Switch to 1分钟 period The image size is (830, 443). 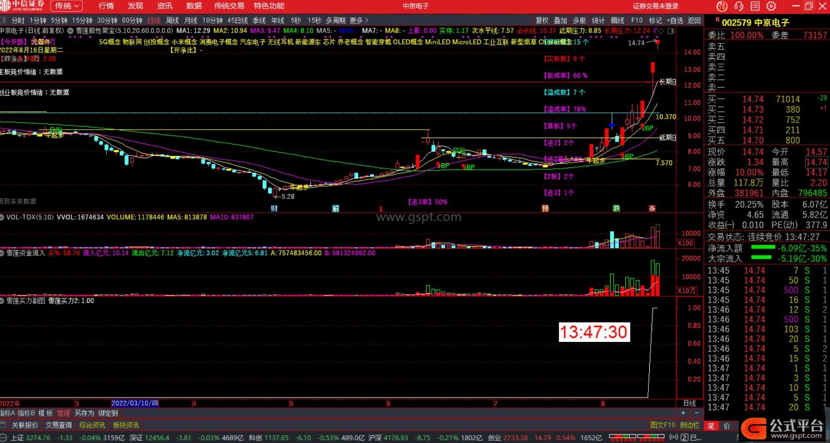point(38,20)
